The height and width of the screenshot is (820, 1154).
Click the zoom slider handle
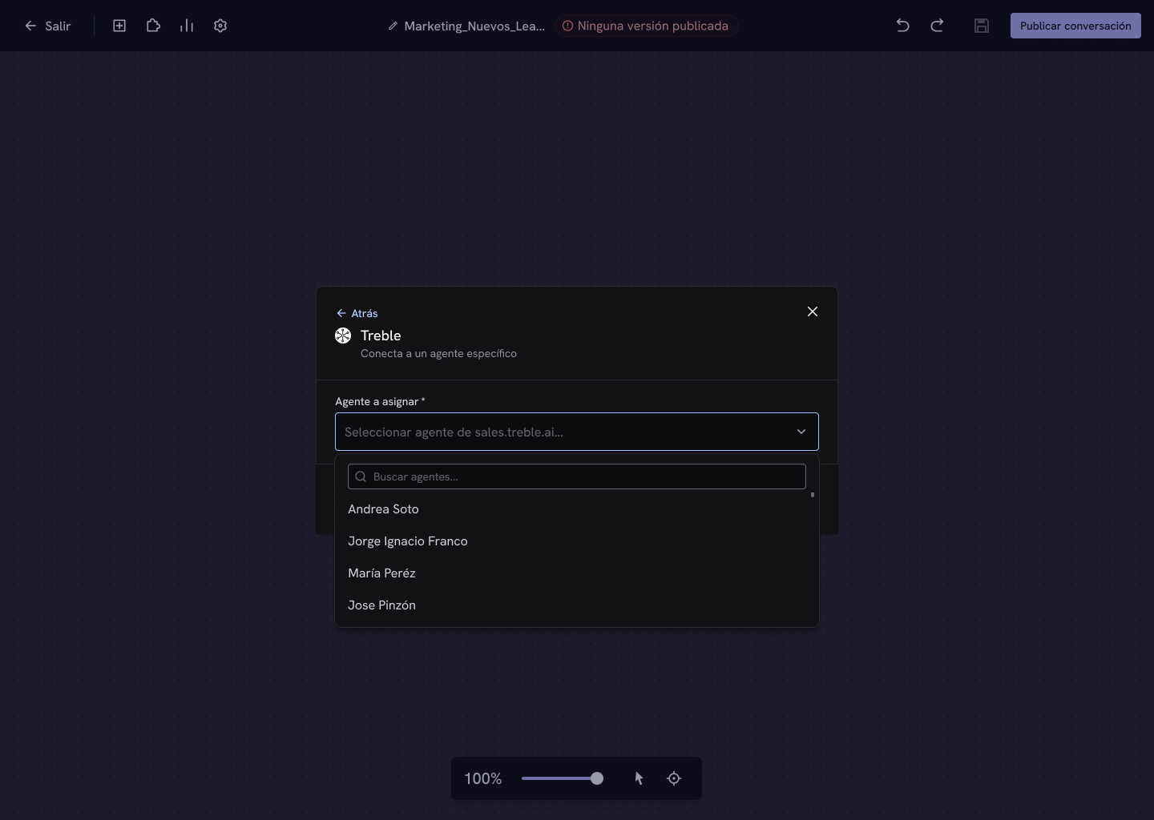coord(597,778)
